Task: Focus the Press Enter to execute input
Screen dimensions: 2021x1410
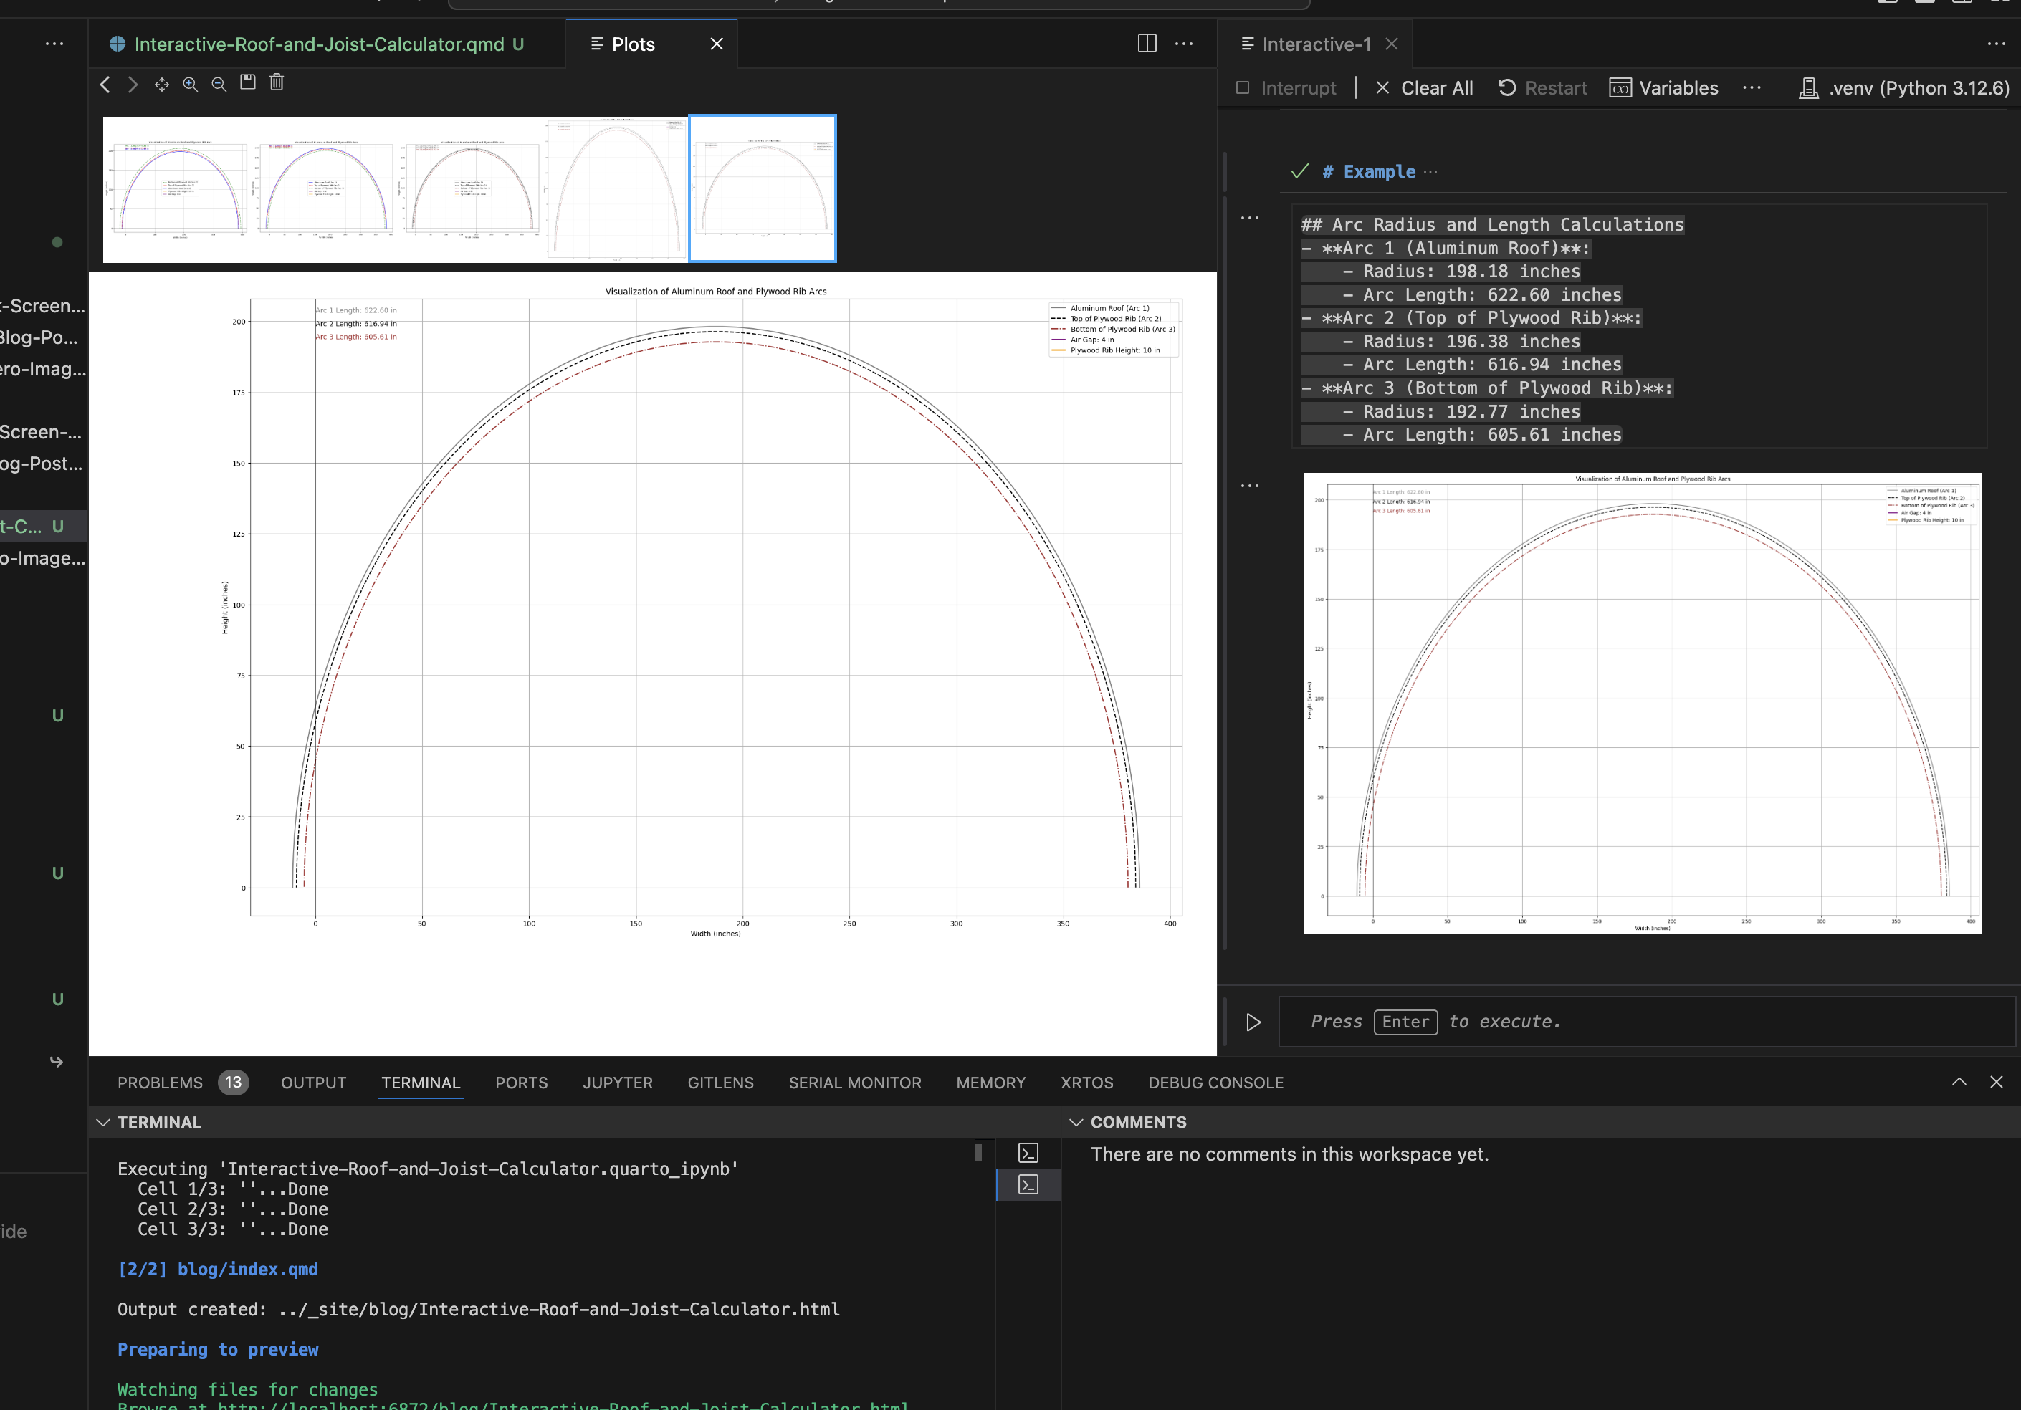Action: coord(1646,1022)
